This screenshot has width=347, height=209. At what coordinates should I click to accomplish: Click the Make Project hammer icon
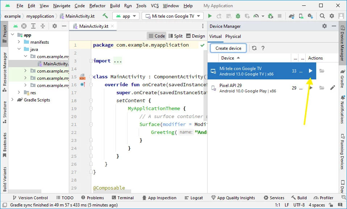tap(105, 16)
